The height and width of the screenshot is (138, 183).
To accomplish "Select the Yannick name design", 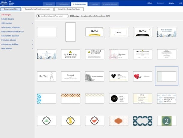I will pos(70,77).
